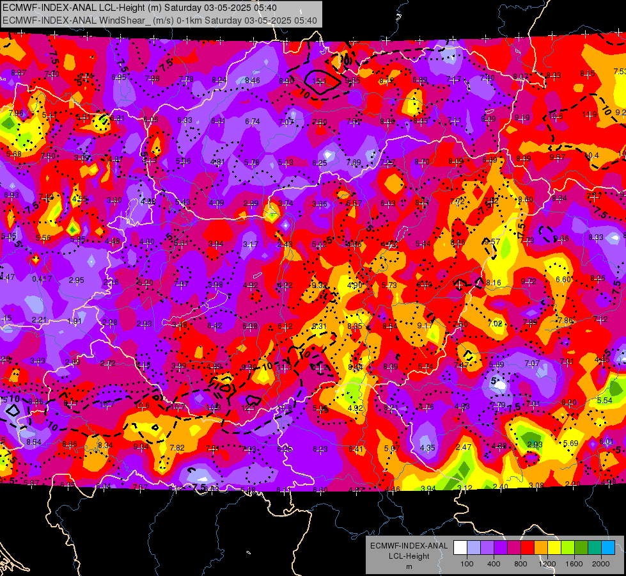The image size is (626, 576).
Task: Click the lime green legend swatch
Action: point(568,548)
